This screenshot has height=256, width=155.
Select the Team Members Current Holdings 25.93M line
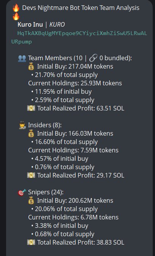[x=75, y=83]
